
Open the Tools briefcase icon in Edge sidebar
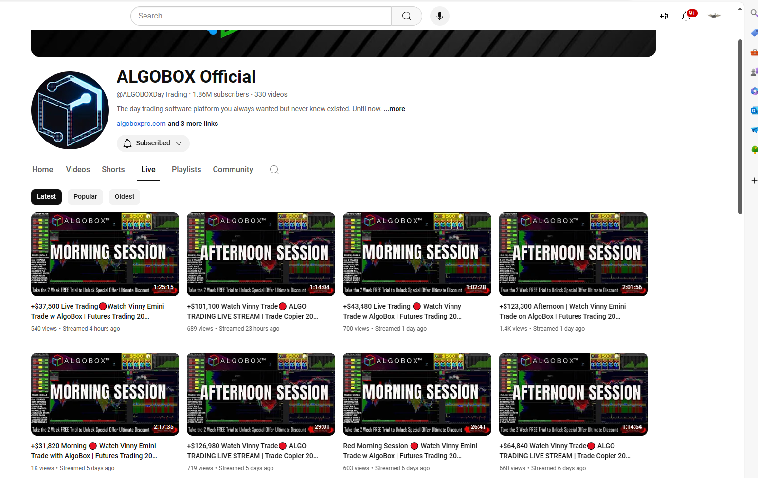(754, 52)
